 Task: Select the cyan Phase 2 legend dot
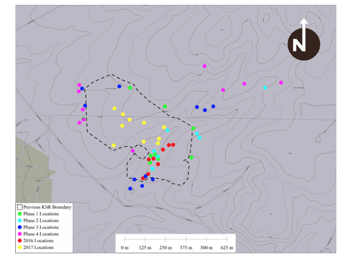pyautogui.click(x=19, y=220)
